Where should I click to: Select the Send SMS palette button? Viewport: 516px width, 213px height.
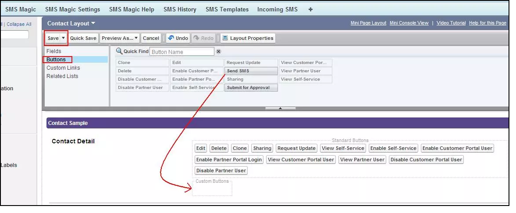(251, 71)
